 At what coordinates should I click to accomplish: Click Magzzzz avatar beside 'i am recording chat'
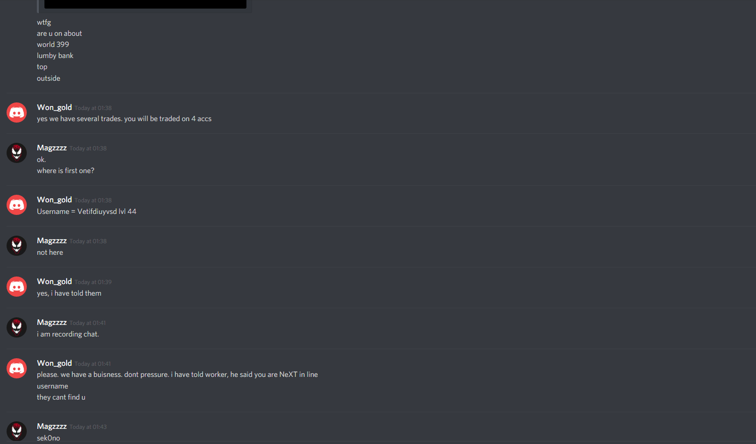click(x=17, y=327)
